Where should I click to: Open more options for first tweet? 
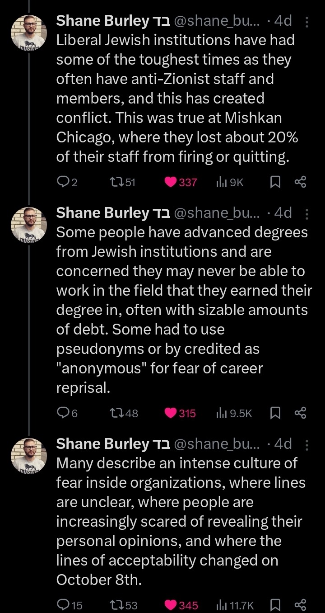click(307, 21)
